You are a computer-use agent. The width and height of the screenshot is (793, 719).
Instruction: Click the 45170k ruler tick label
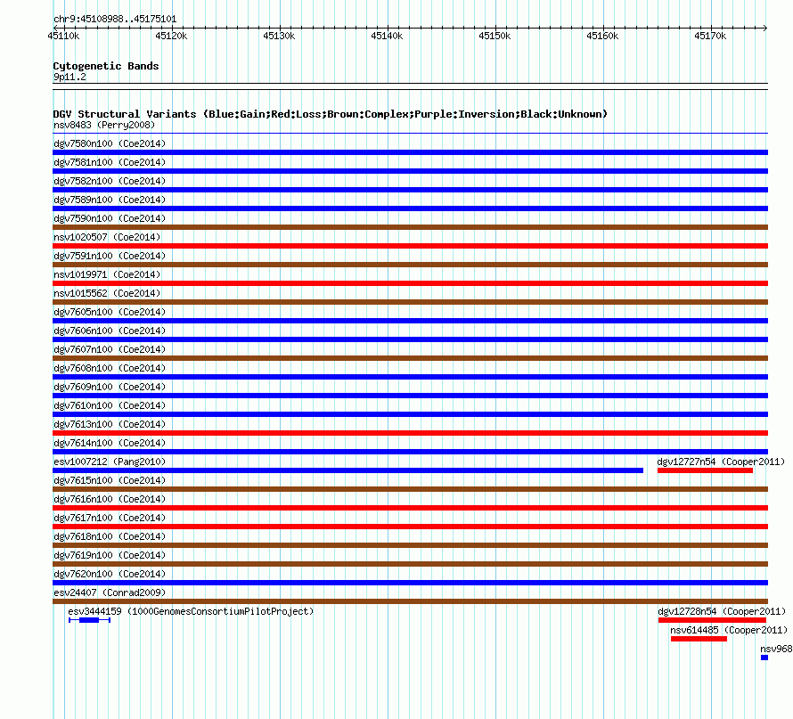coord(710,36)
